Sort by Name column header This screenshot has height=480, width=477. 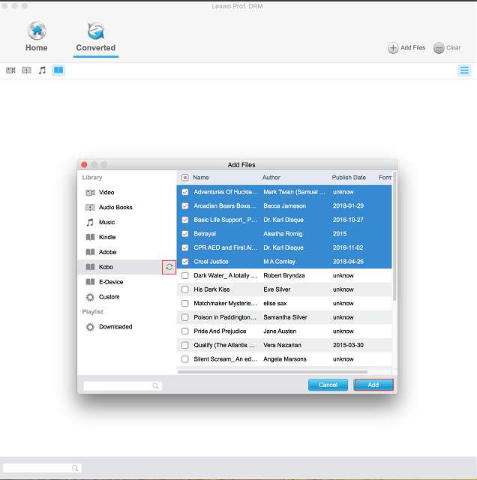click(201, 178)
